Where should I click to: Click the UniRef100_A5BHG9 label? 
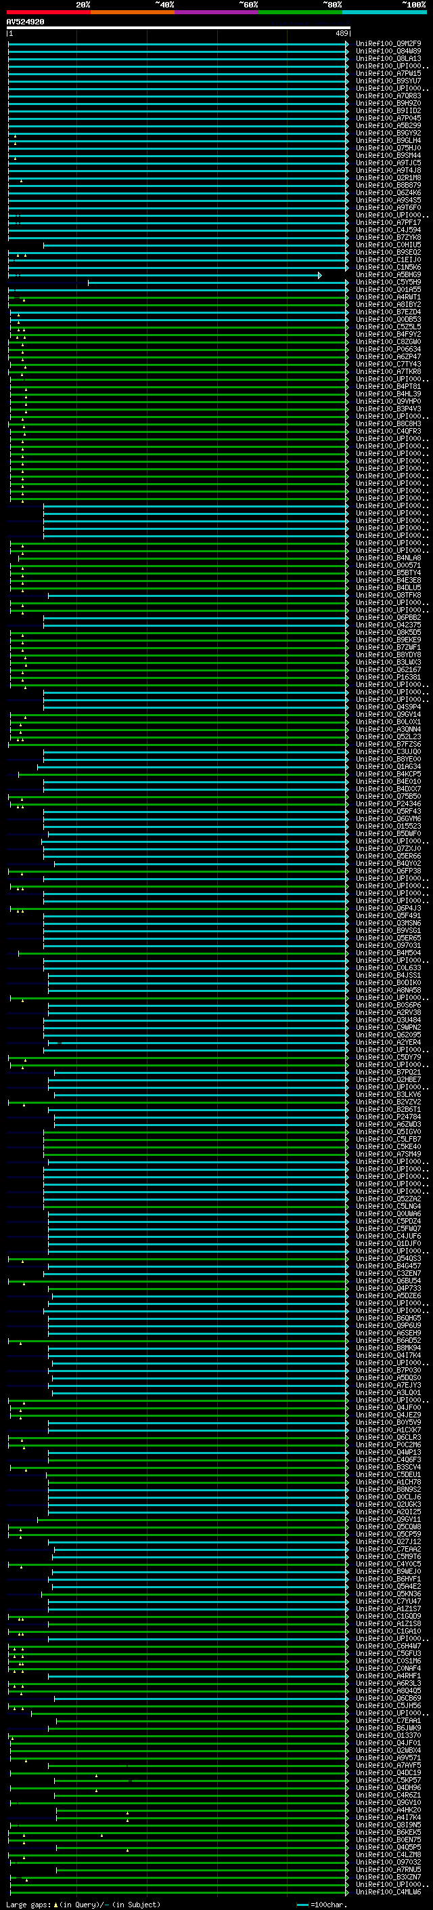(388, 274)
